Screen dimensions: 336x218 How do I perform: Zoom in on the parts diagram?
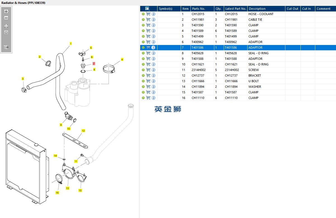pyautogui.click(x=6, y=11)
